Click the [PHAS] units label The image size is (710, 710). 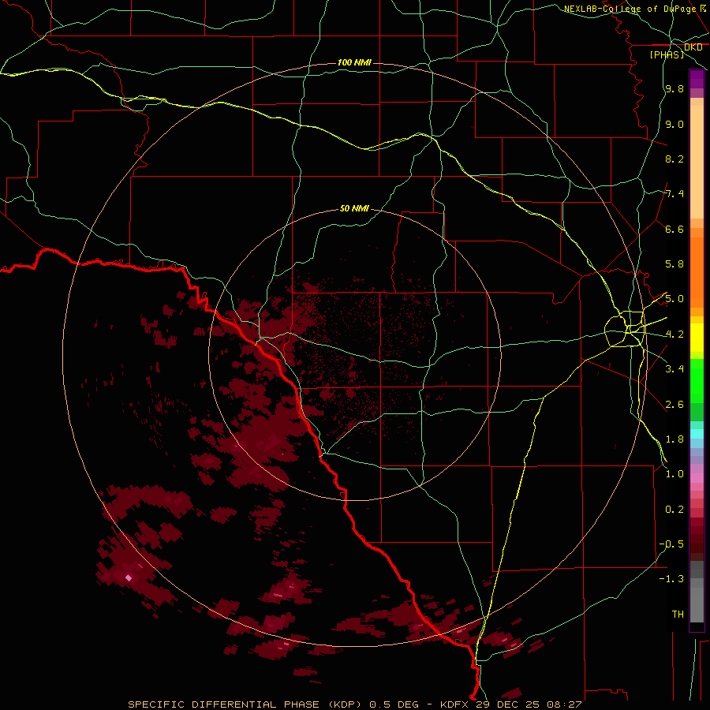(667, 54)
